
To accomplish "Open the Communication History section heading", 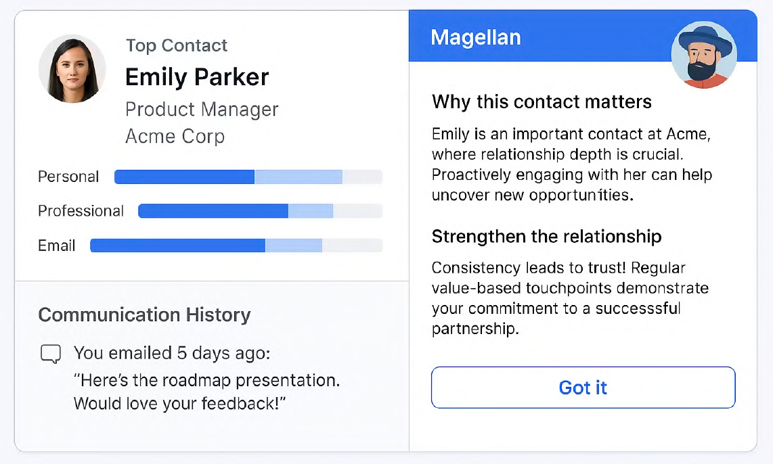I will (x=144, y=315).
